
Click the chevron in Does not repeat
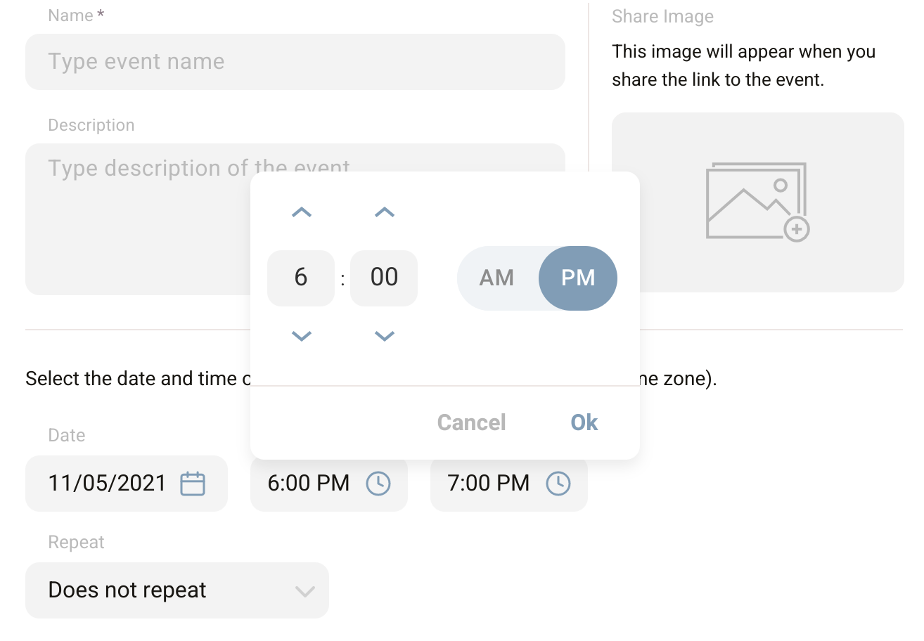click(304, 591)
